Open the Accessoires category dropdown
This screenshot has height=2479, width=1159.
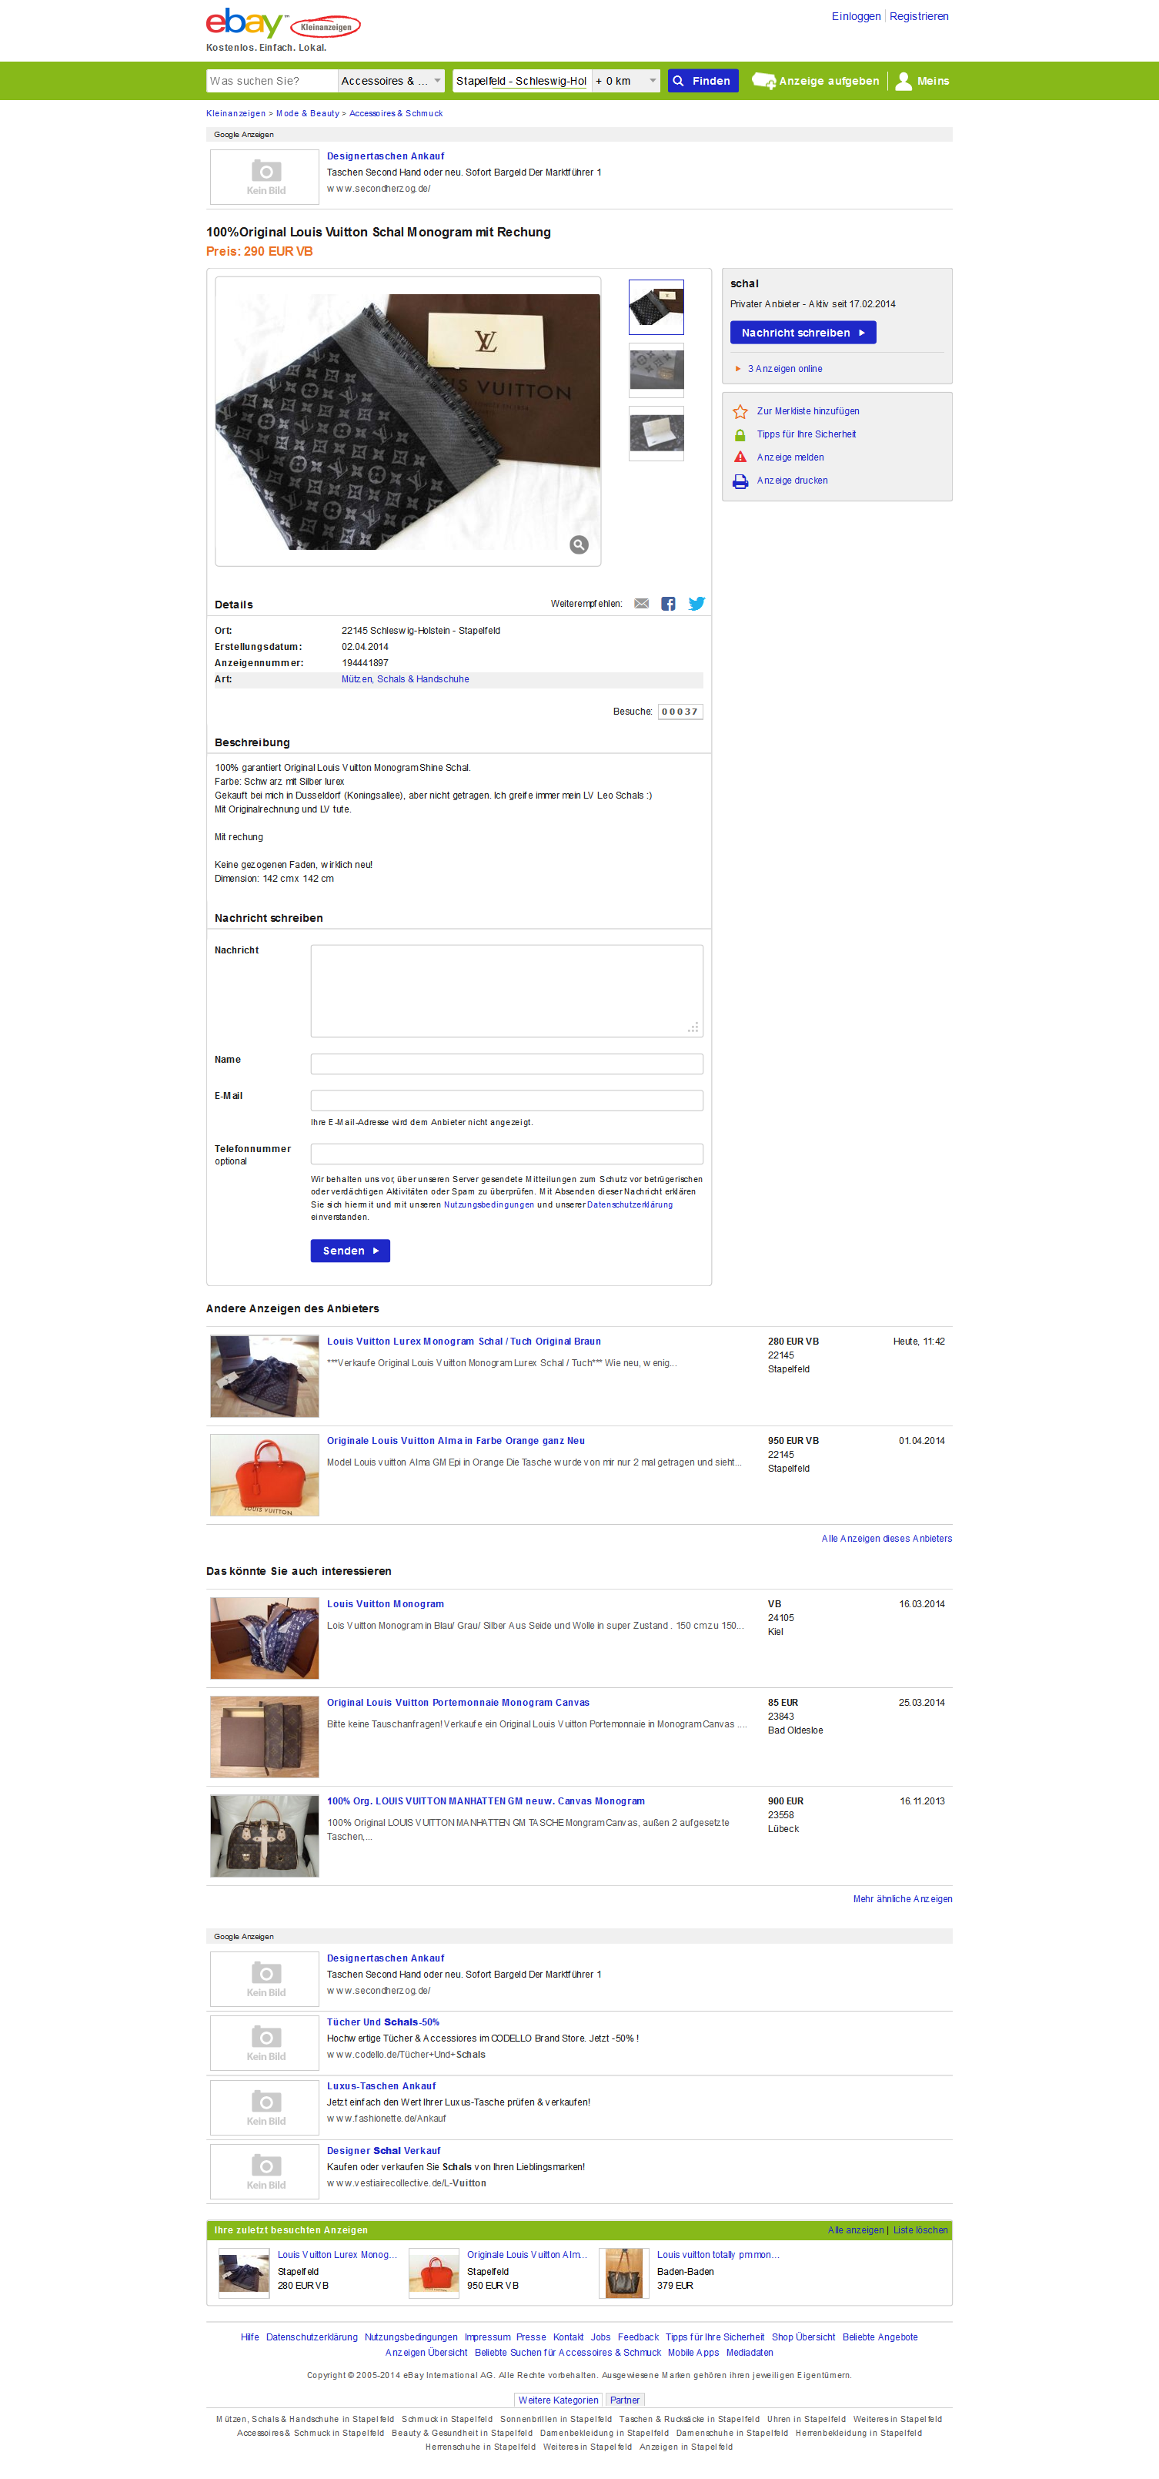(x=390, y=81)
